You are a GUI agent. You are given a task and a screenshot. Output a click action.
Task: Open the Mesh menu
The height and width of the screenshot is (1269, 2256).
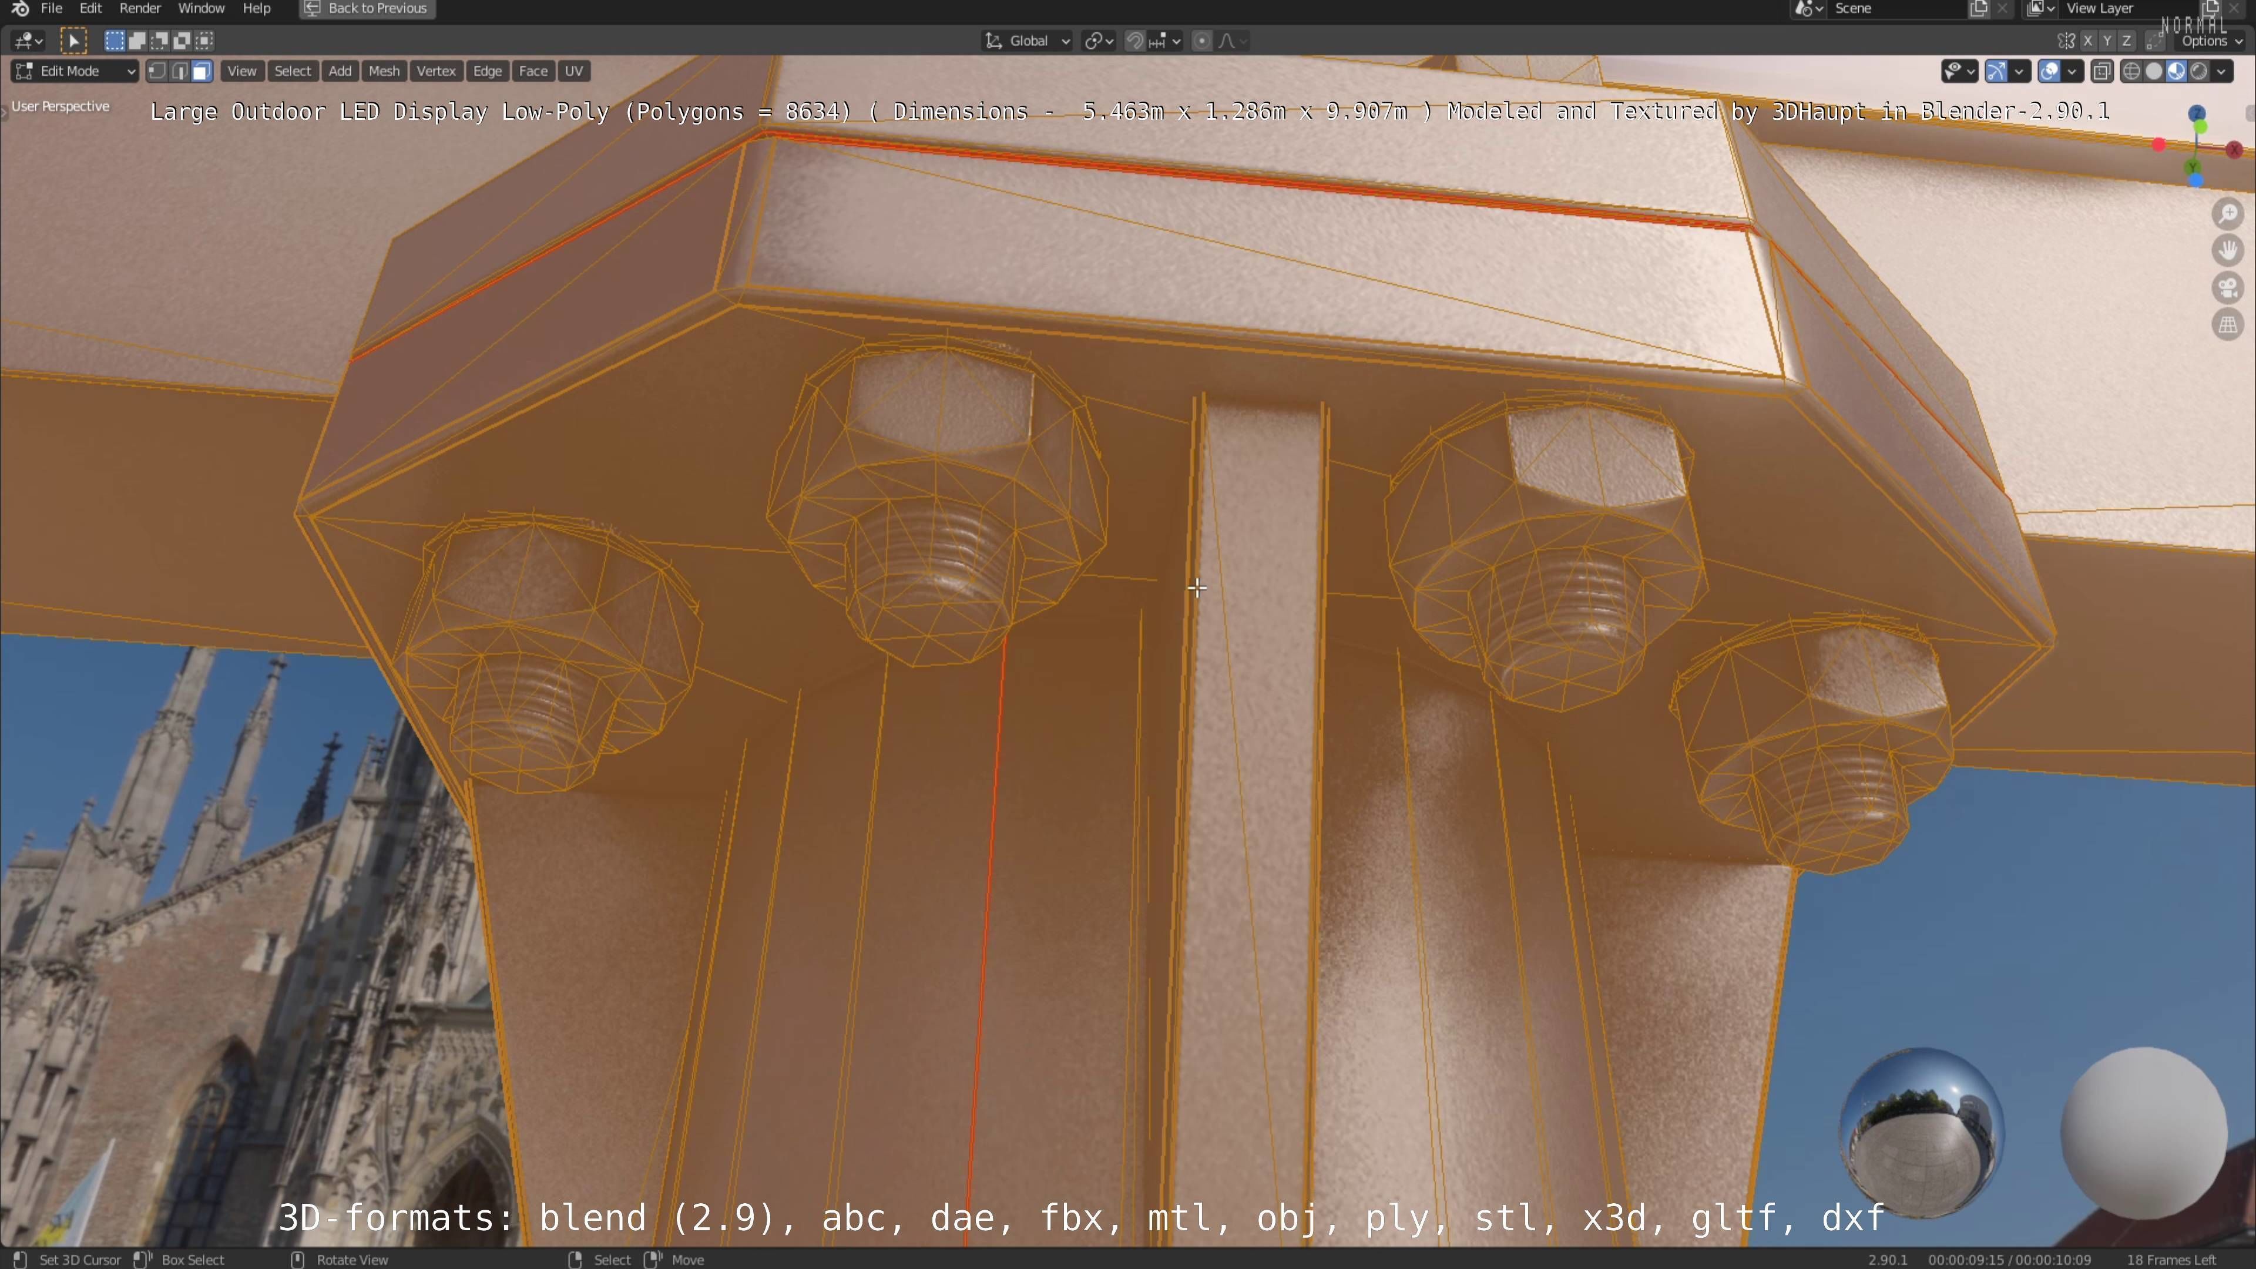[x=384, y=71]
